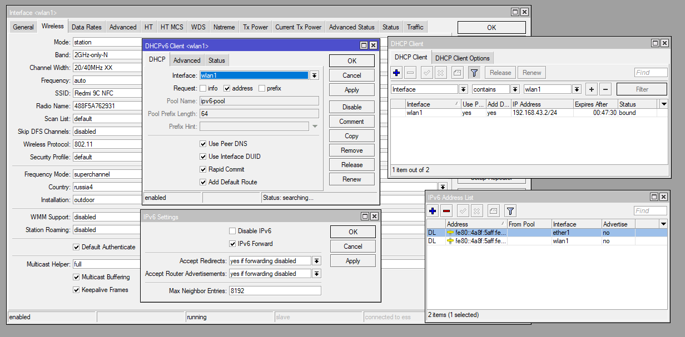Viewport: 685px width, 337px height.
Task: Open Interface dropdown in DHCPv6 Client
Action: (x=314, y=76)
